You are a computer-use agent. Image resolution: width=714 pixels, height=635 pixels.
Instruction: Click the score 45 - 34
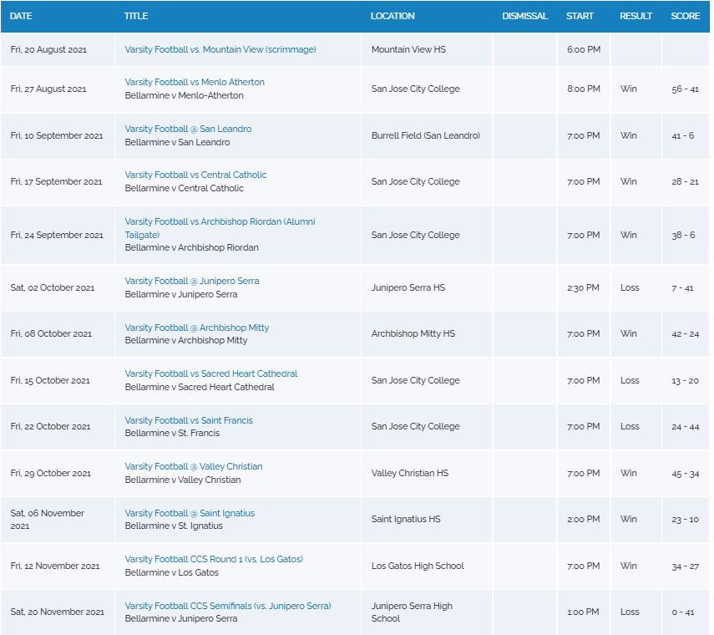[685, 474]
